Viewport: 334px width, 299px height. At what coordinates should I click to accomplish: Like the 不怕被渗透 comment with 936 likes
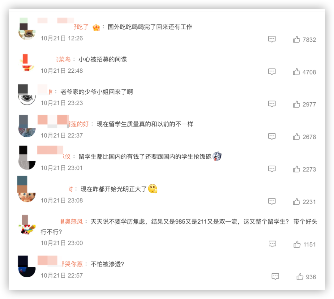300,277
